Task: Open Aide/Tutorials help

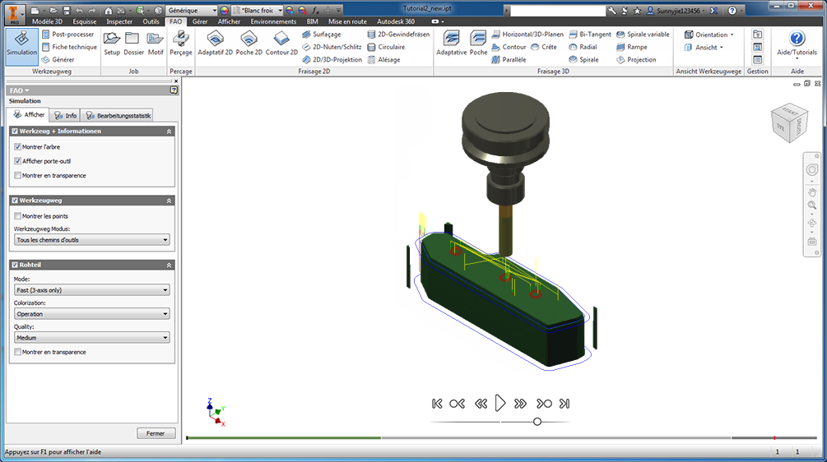Action: (x=797, y=44)
